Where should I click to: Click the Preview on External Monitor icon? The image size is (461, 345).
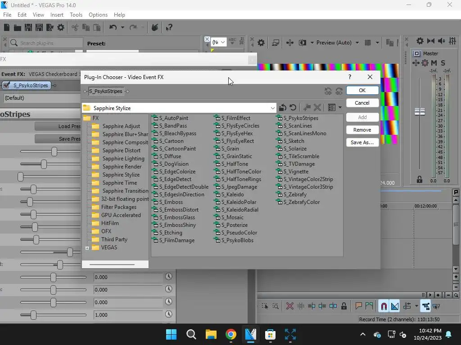point(276,43)
